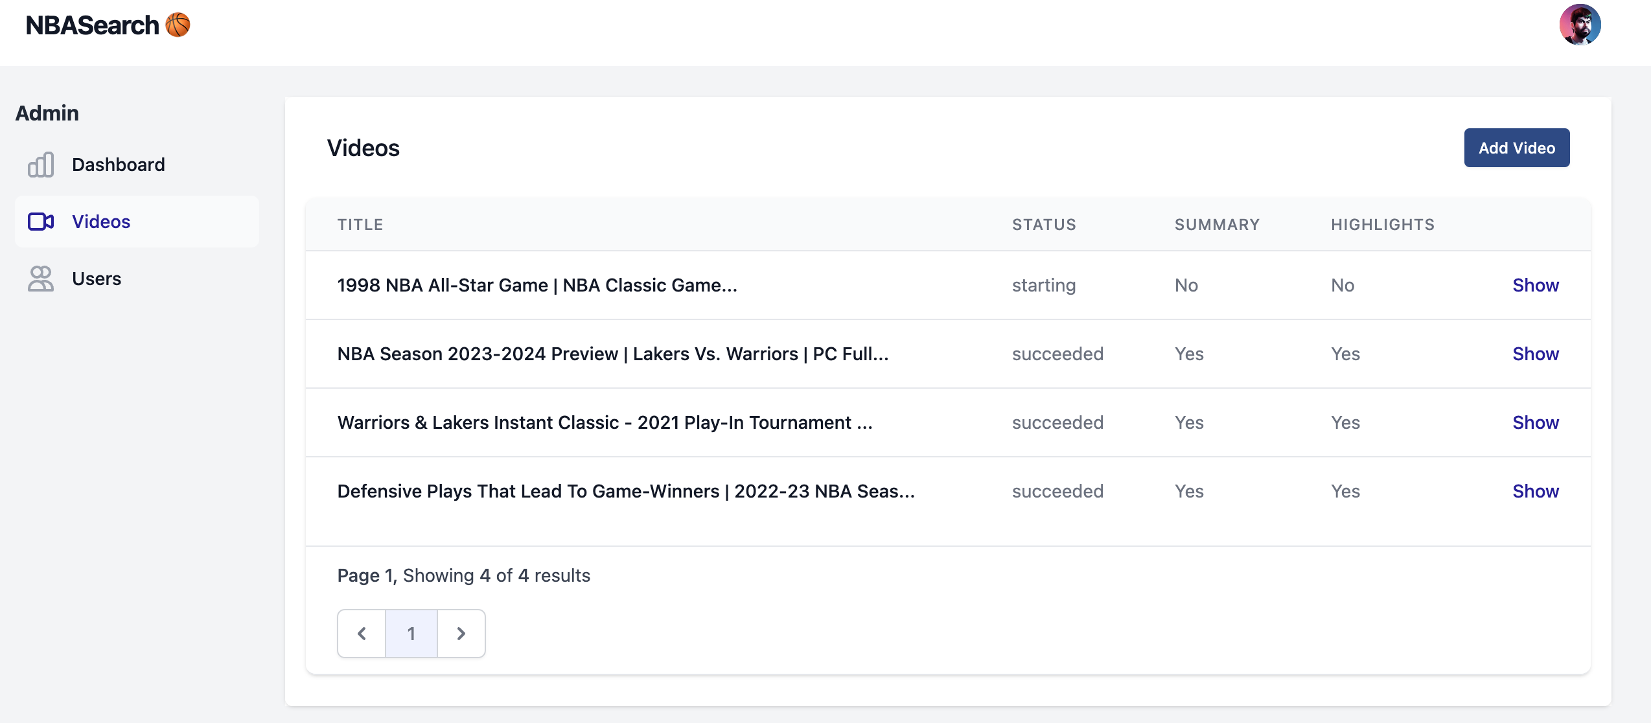Click the basketball logo icon
Screen dimensions: 1651x723
pos(178,25)
